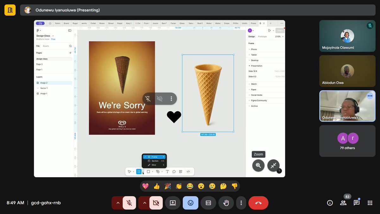Screen dimensions: 380x214
Task: Expand the Move tool dropdown arrow
Action: pos(133,172)
